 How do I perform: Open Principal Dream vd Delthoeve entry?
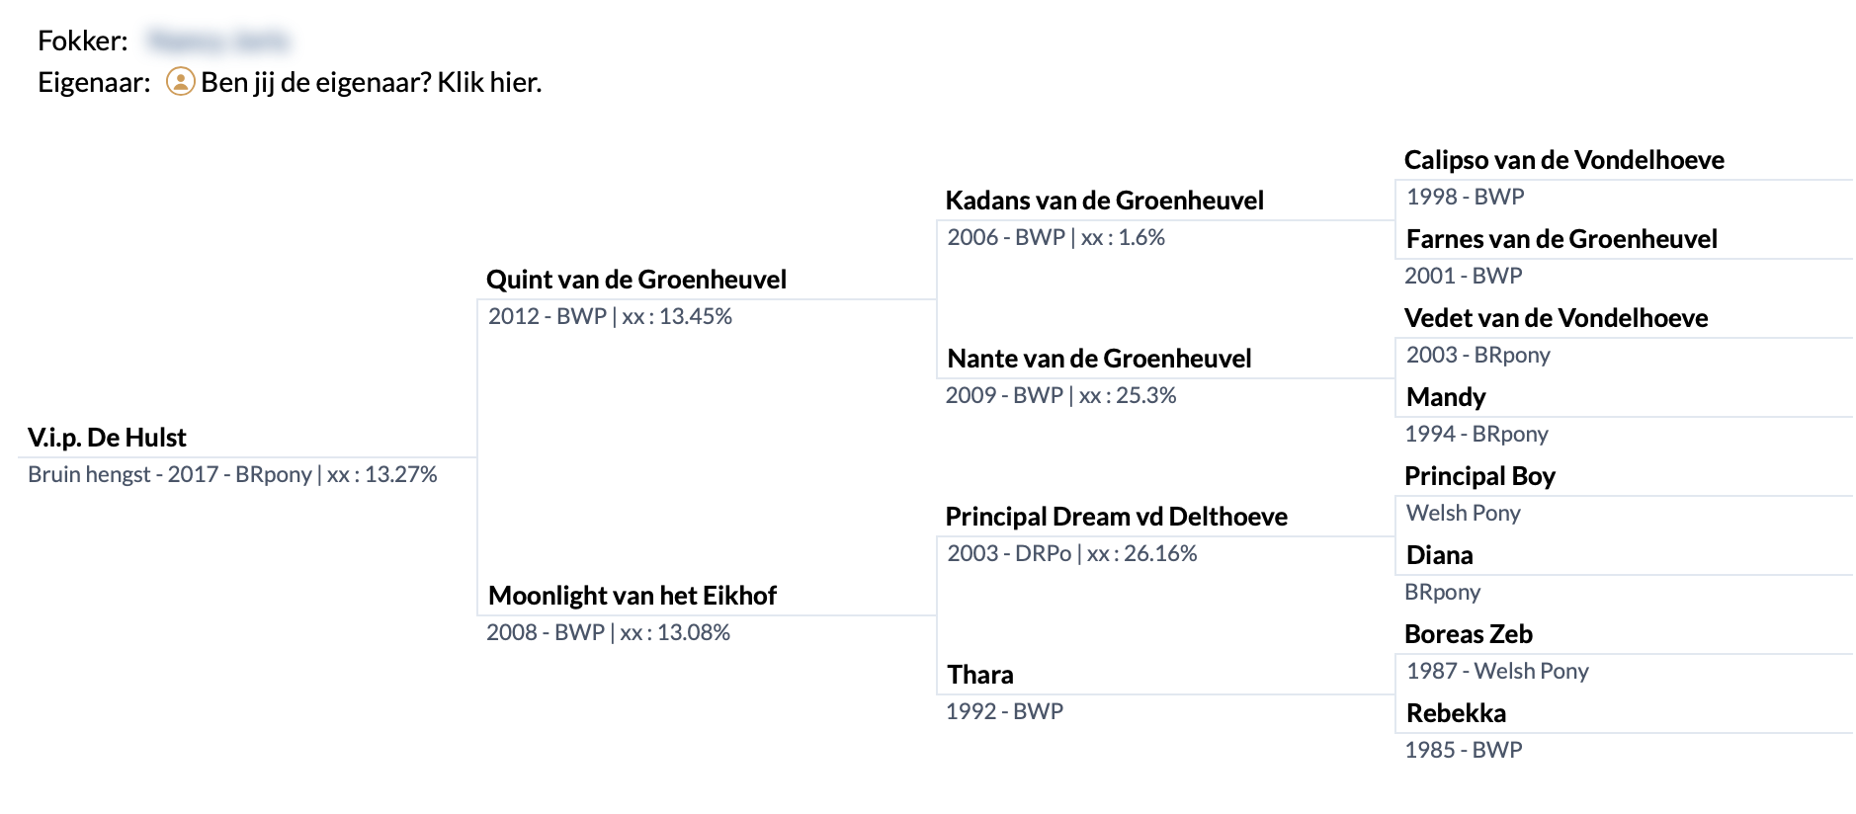click(x=1116, y=517)
